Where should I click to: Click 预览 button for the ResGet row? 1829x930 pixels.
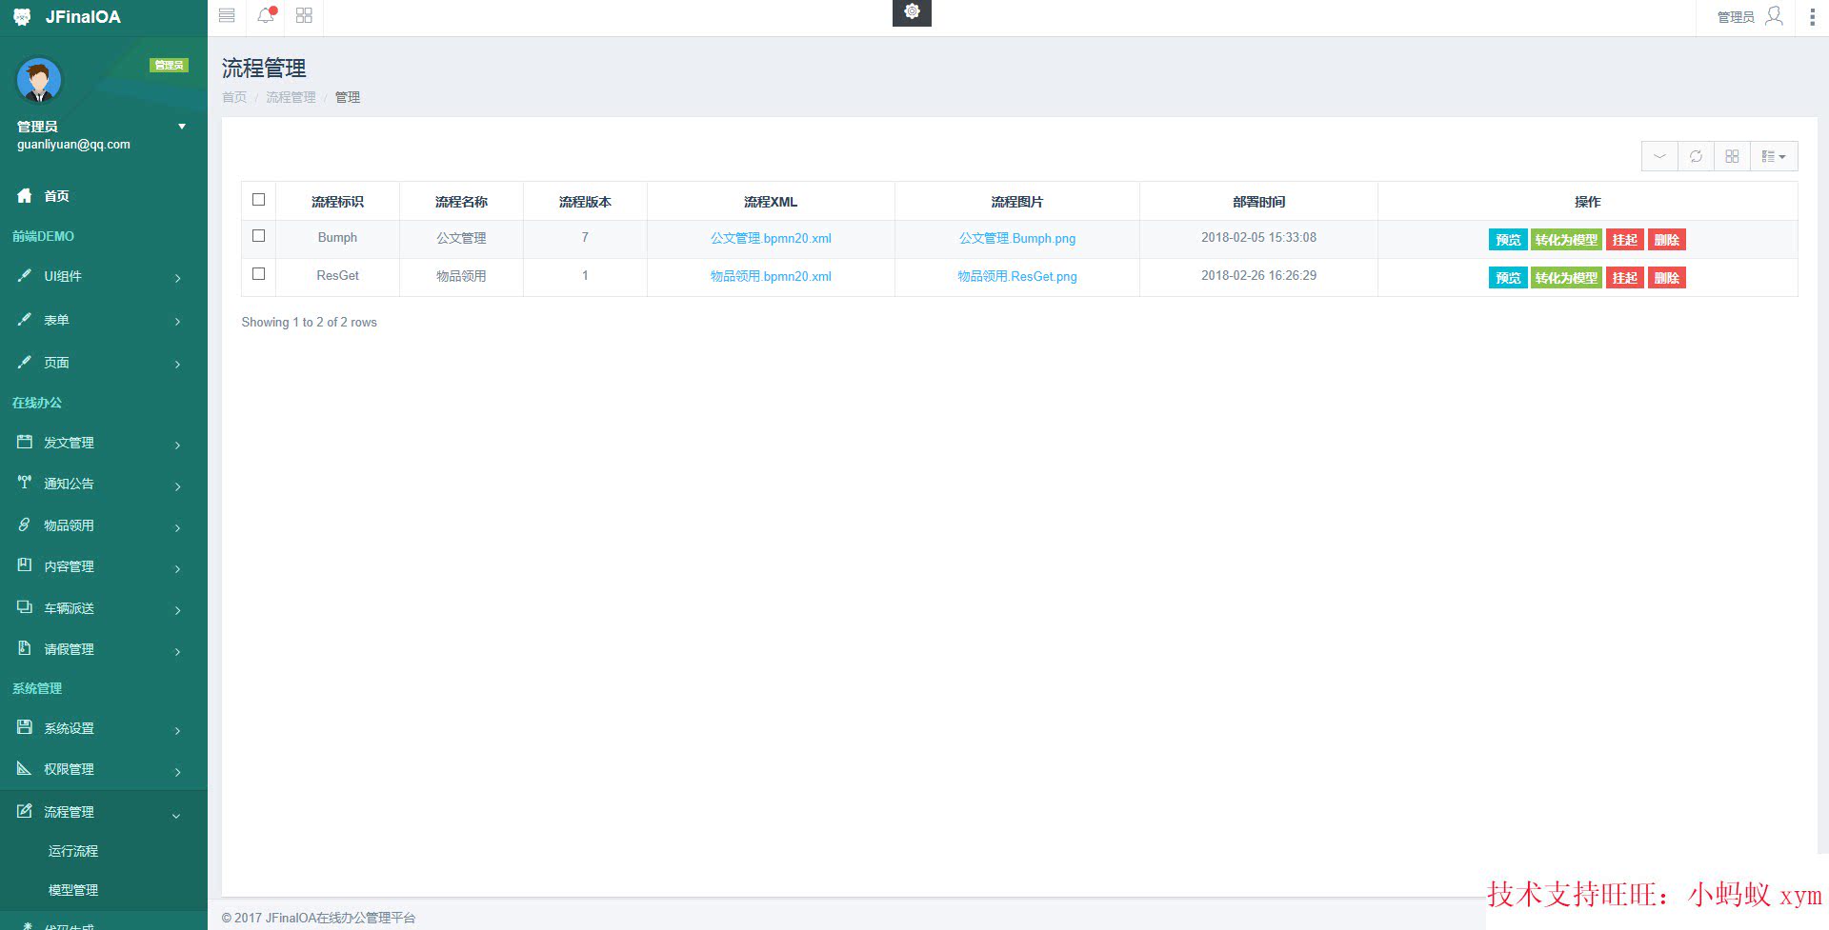[1508, 278]
